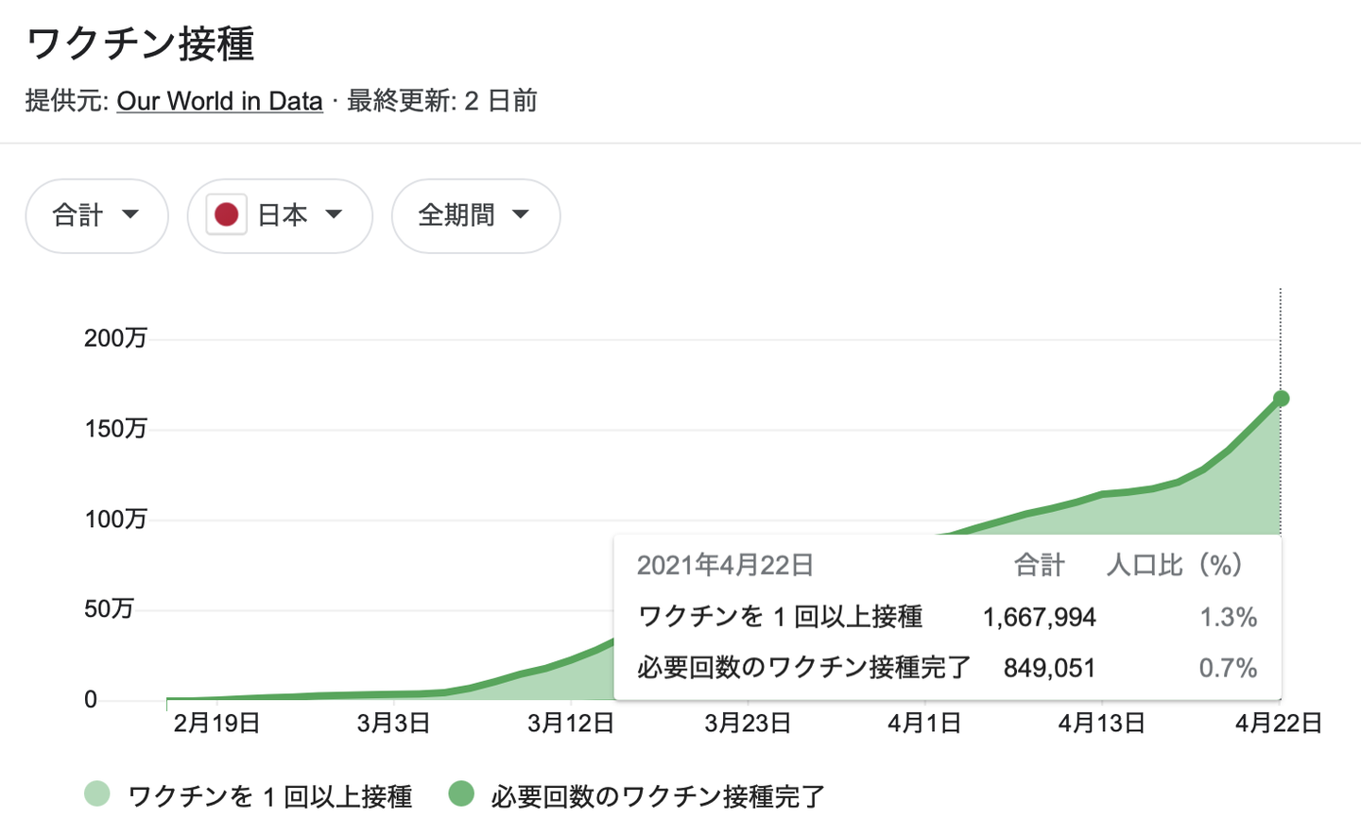Click the 3月3日 axis label
This screenshot has height=835, width=1361.
[x=393, y=724]
